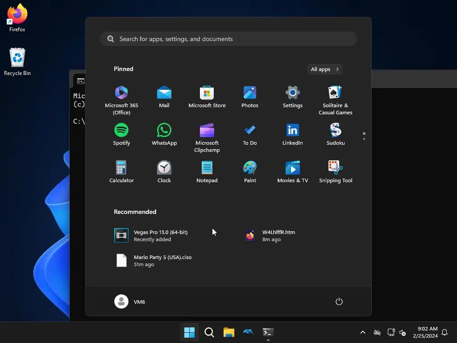Image resolution: width=457 pixels, height=343 pixels.
Task: Open Microsoft Clipchamp
Action: coord(207,138)
